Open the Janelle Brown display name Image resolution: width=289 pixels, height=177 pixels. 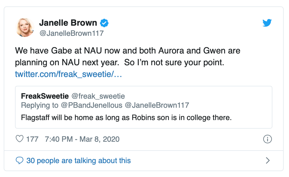pyautogui.click(x=68, y=23)
